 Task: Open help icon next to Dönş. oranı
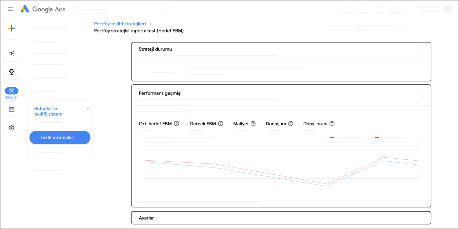click(x=332, y=124)
